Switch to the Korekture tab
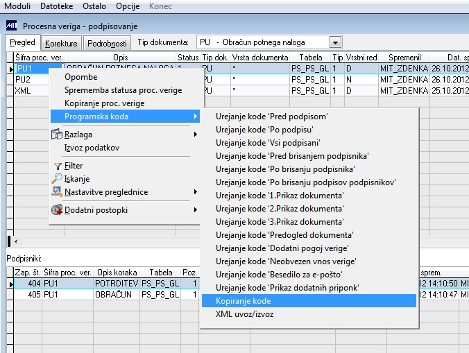The width and height of the screenshot is (469, 353). pyautogui.click(x=61, y=44)
